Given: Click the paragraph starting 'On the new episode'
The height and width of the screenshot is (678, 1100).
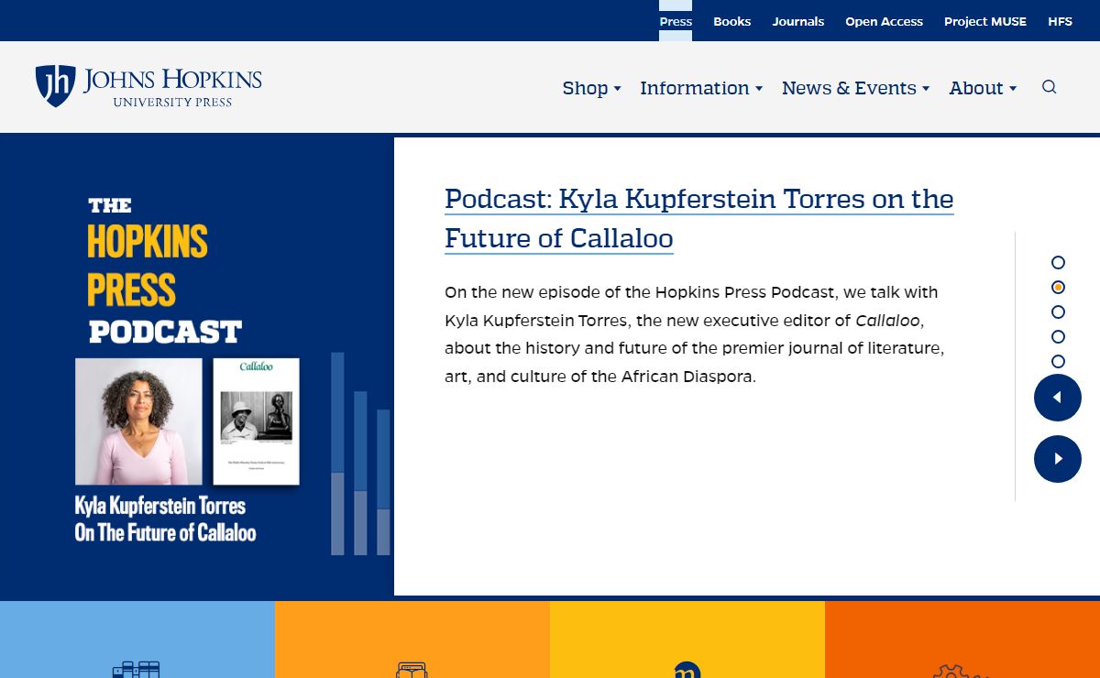Looking at the screenshot, I should pos(694,334).
